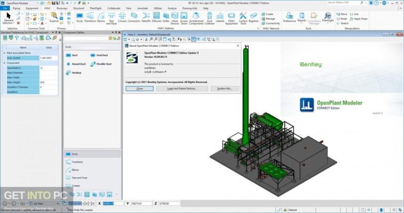Open the Component Gallery panel options arrow
The width and height of the screenshot is (404, 213).
tap(113, 33)
